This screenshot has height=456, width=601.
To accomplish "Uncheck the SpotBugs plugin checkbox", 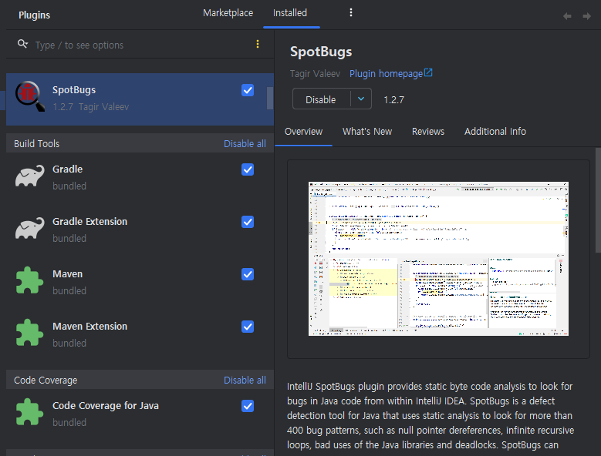I will pos(248,90).
